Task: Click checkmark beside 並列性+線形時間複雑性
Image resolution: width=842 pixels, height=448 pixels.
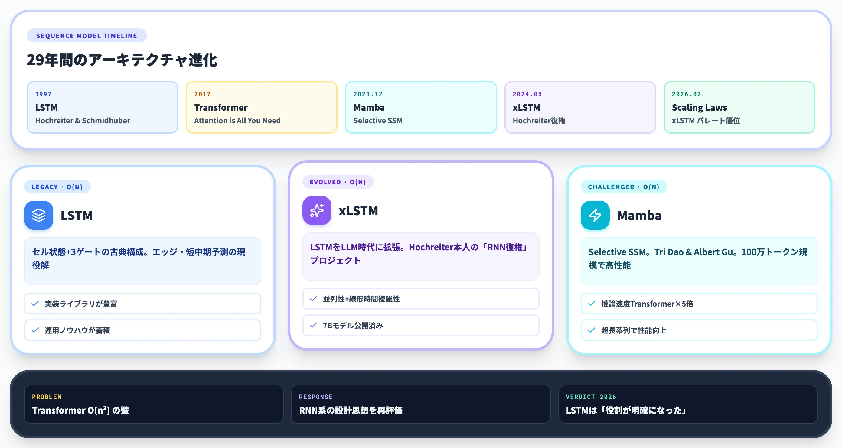Action: pyautogui.click(x=313, y=299)
